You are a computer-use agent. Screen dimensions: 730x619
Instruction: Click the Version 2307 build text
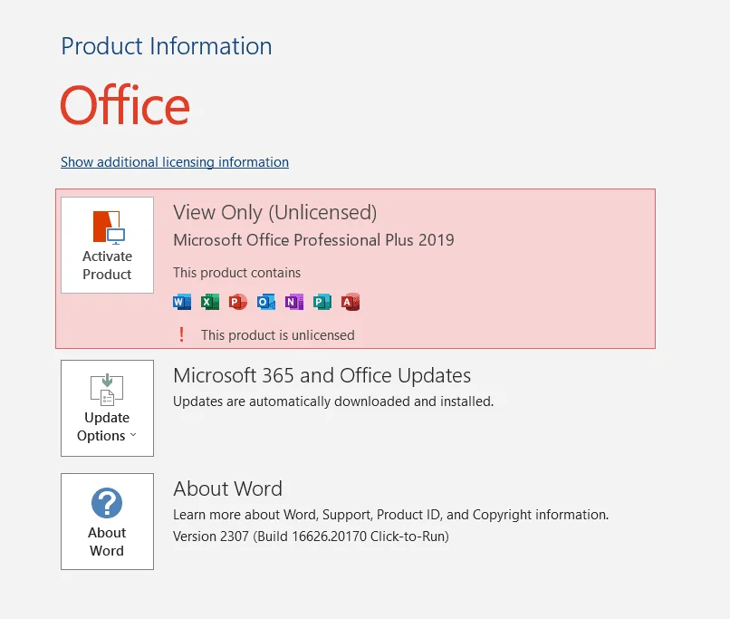[311, 537]
